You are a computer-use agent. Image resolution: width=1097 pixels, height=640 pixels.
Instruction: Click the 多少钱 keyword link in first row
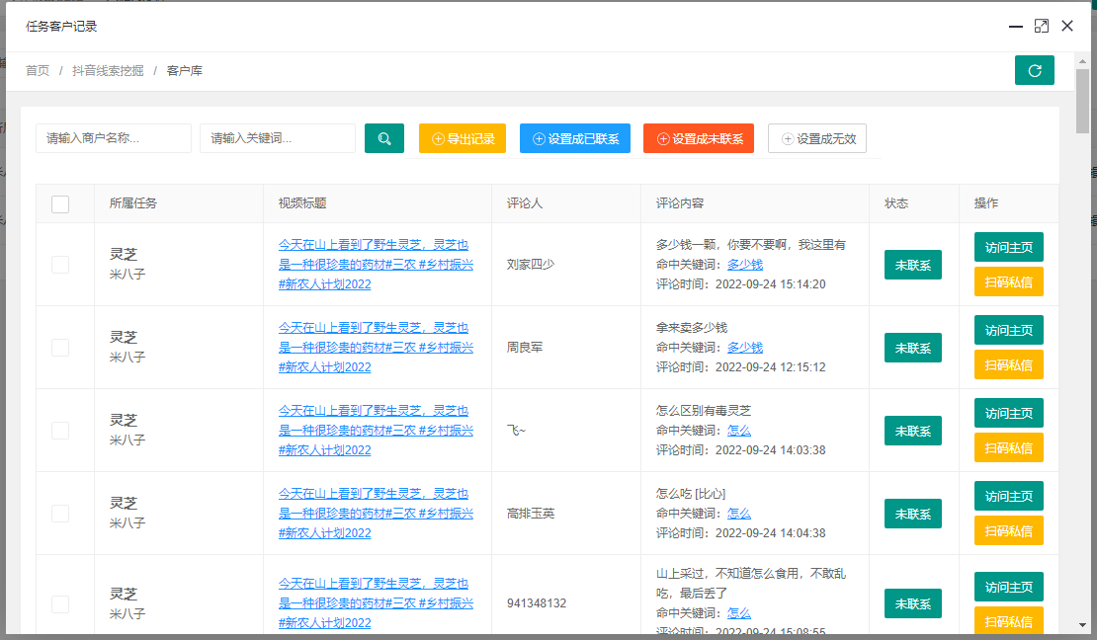[x=745, y=265]
